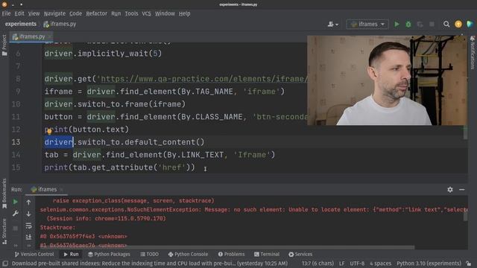The width and height of the screenshot is (477, 268).
Task: Click the stop icon in top toolbar
Action: tap(432, 24)
